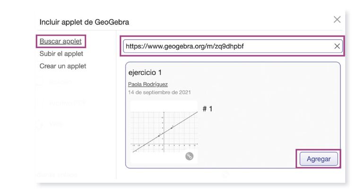Screen dimensions: 364x190
Task: Click the date 14 de septiembre de 2021
Action: (x=159, y=92)
